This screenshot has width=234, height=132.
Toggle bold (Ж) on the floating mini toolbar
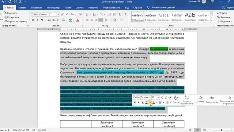tap(135, 103)
